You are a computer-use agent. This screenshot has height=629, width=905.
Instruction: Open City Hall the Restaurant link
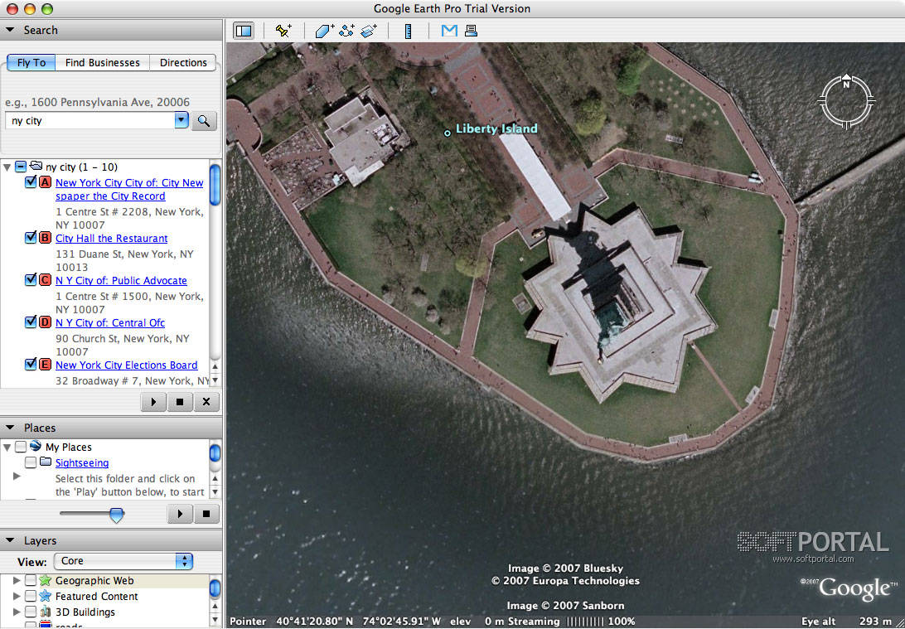pyautogui.click(x=111, y=239)
